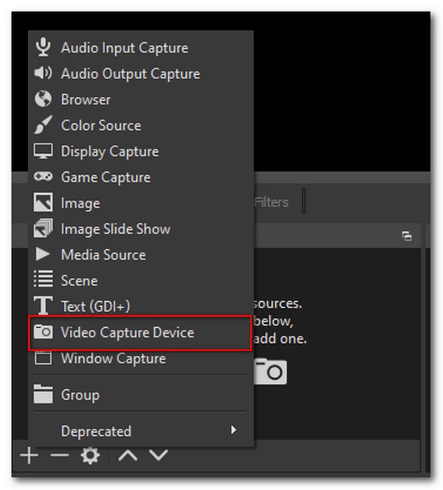The height and width of the screenshot is (490, 443).
Task: Click the window icon for Window Capture
Action: pos(43,358)
